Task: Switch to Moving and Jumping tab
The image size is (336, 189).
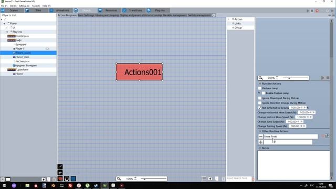Action: 107,15
